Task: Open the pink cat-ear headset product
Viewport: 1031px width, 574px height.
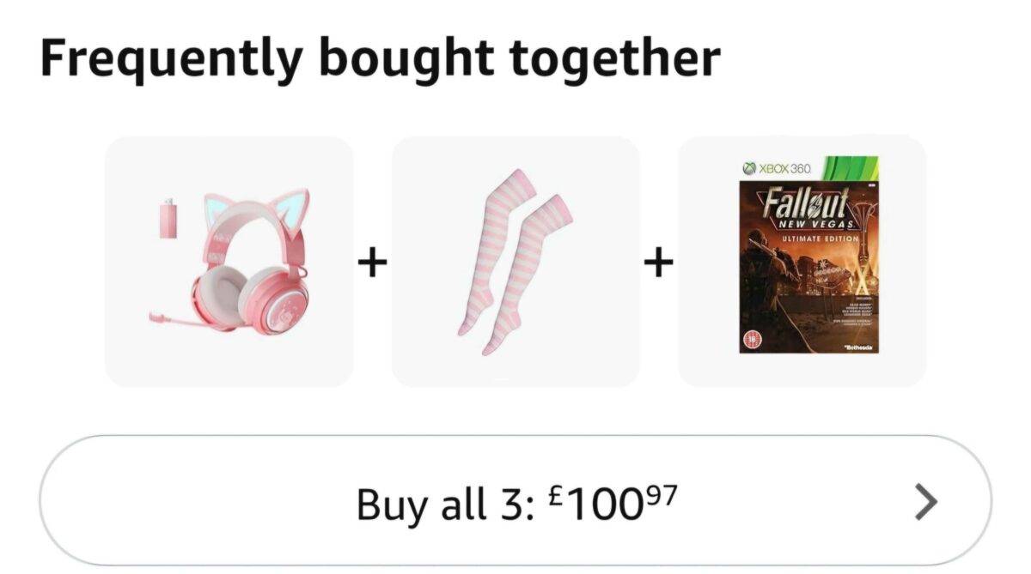Action: click(229, 261)
